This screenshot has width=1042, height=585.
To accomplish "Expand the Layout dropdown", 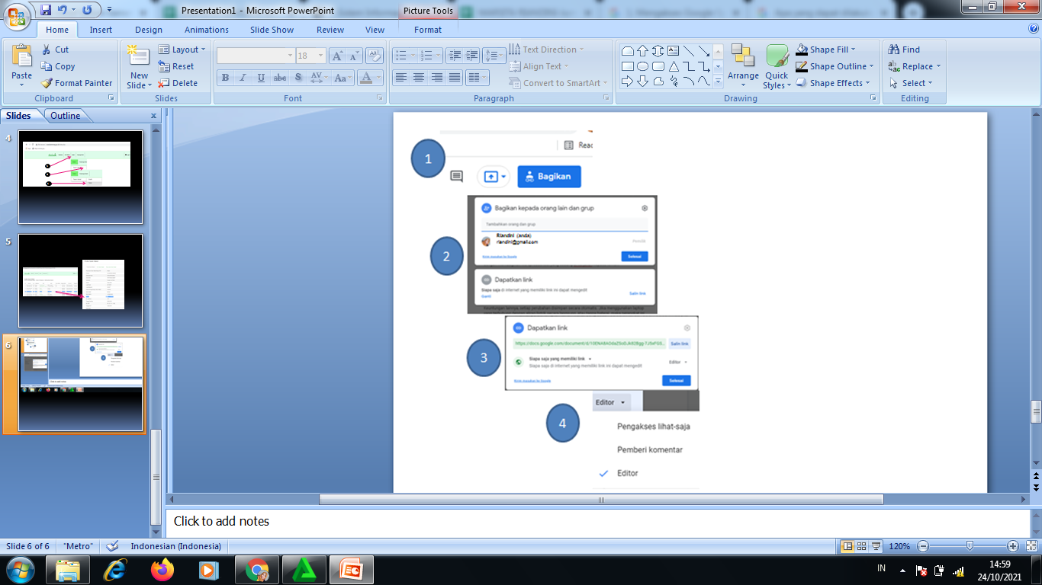I will click(x=182, y=50).
